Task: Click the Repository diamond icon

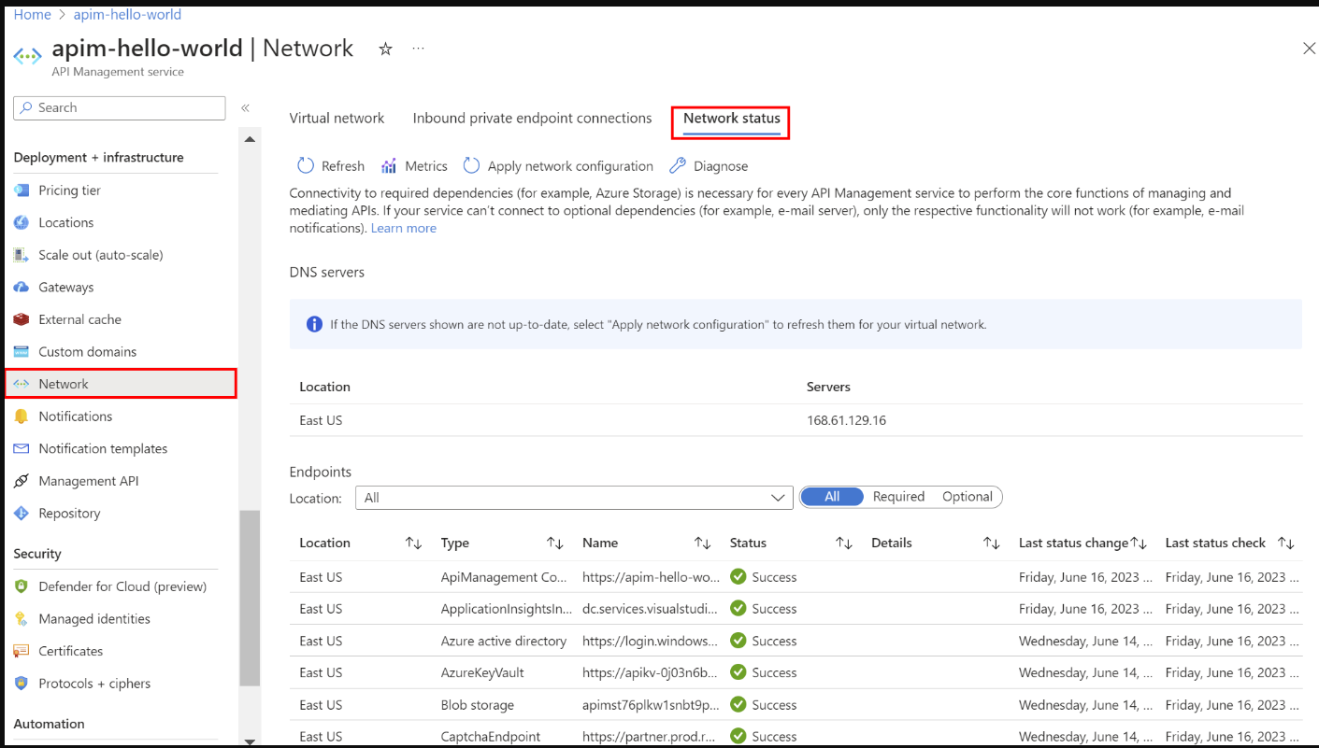Action: click(22, 514)
